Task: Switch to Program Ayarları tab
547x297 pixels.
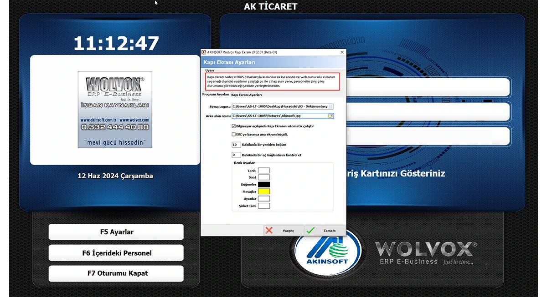Action: pyautogui.click(x=216, y=95)
